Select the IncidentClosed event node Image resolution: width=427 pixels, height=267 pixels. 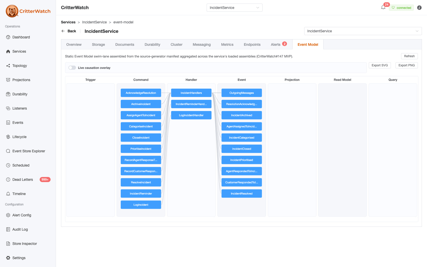click(x=242, y=149)
